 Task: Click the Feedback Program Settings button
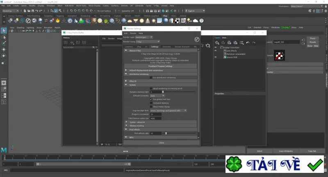tap(160, 66)
